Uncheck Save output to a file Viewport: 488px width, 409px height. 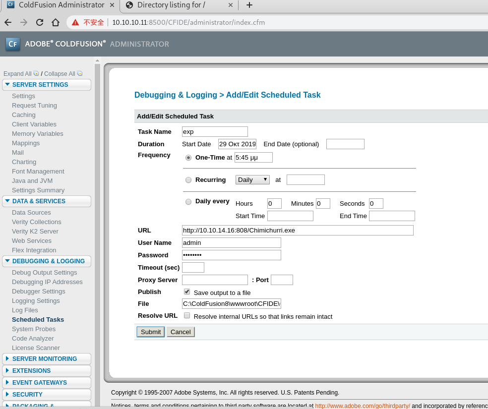(x=187, y=292)
